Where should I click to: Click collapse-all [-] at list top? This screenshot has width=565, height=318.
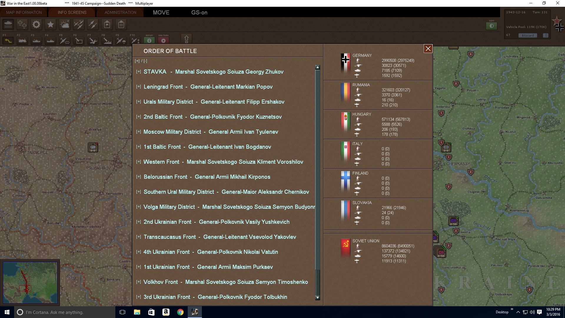pyautogui.click(x=145, y=61)
